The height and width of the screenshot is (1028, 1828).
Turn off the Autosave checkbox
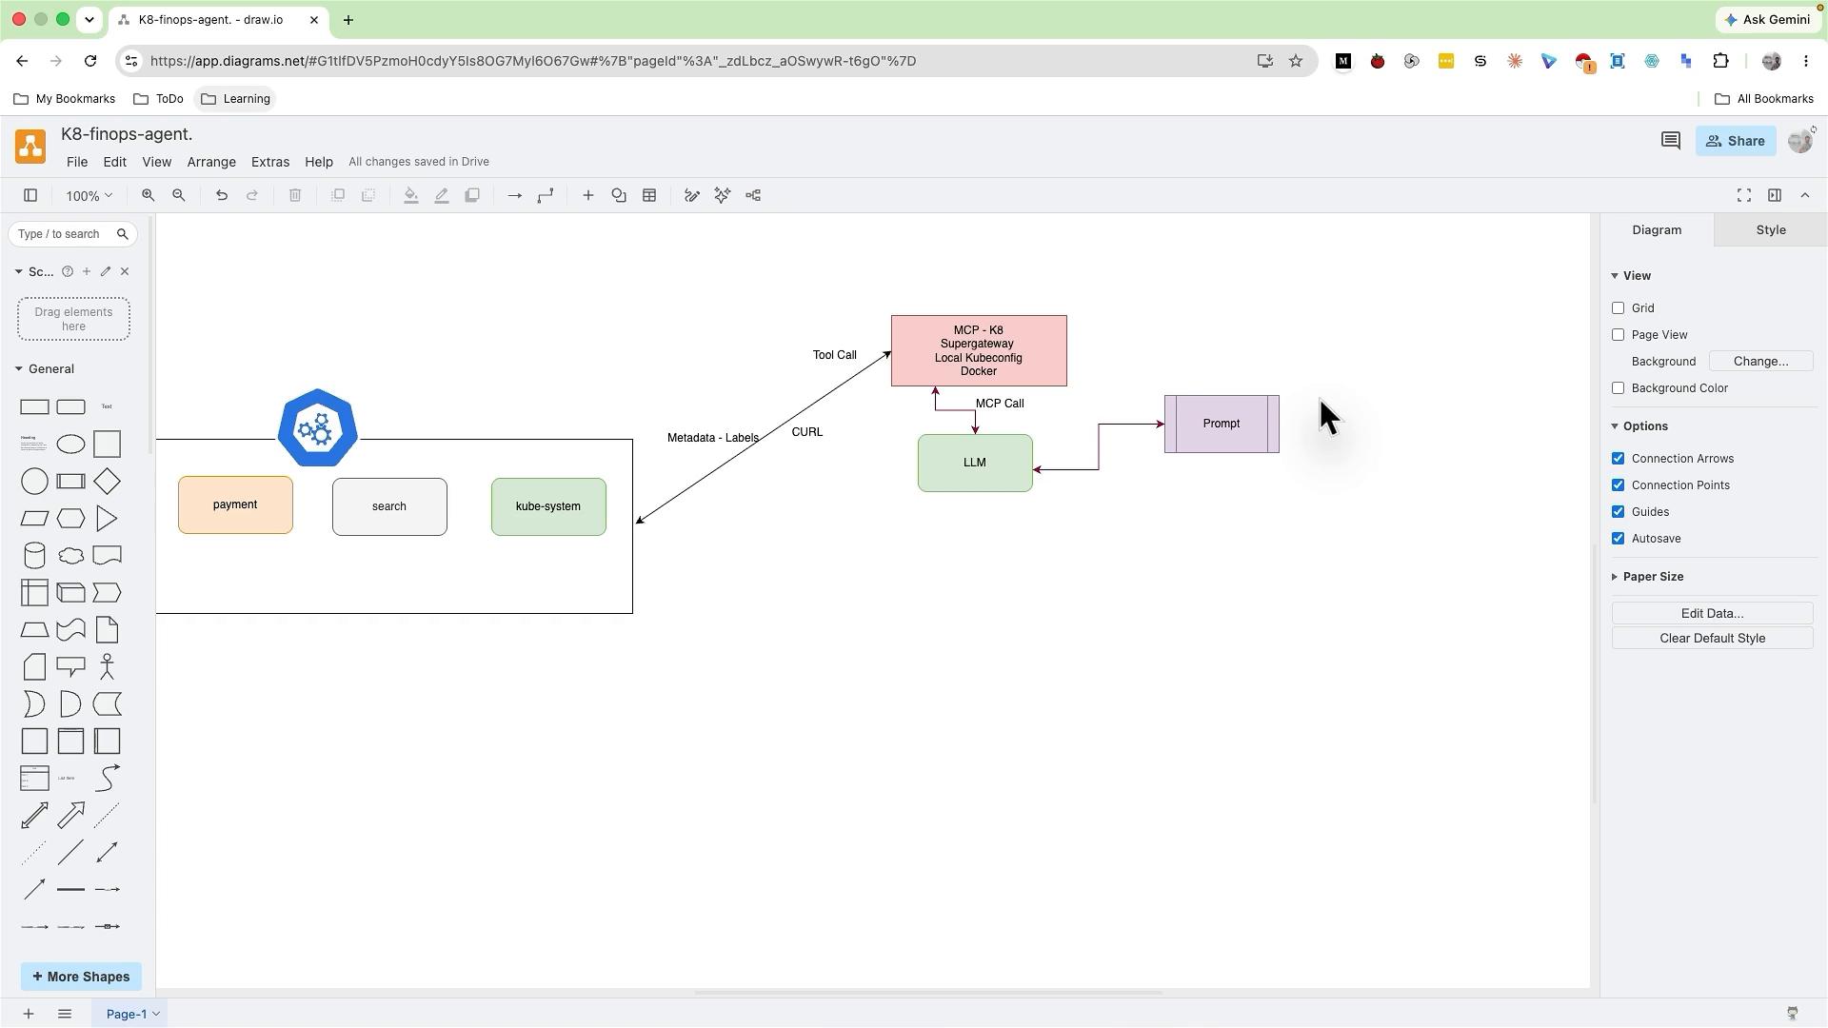tap(1618, 539)
